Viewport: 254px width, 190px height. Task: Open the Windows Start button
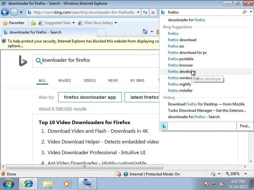point(9,184)
